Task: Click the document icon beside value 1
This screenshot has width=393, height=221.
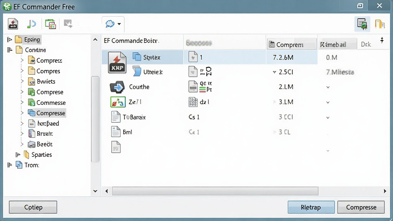Action: click(193, 57)
